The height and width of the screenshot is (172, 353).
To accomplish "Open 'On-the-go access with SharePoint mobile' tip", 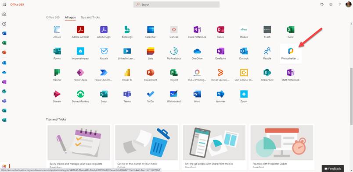I will click(x=209, y=164).
